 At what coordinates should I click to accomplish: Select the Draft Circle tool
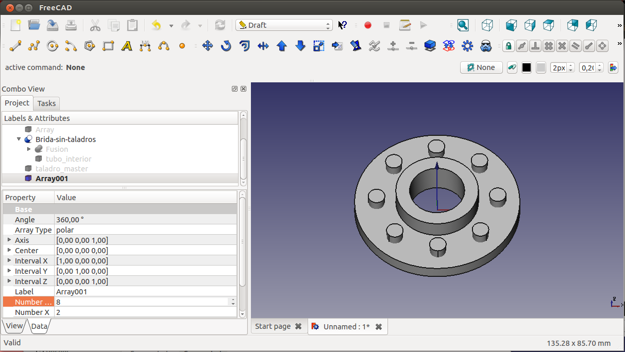coord(52,46)
